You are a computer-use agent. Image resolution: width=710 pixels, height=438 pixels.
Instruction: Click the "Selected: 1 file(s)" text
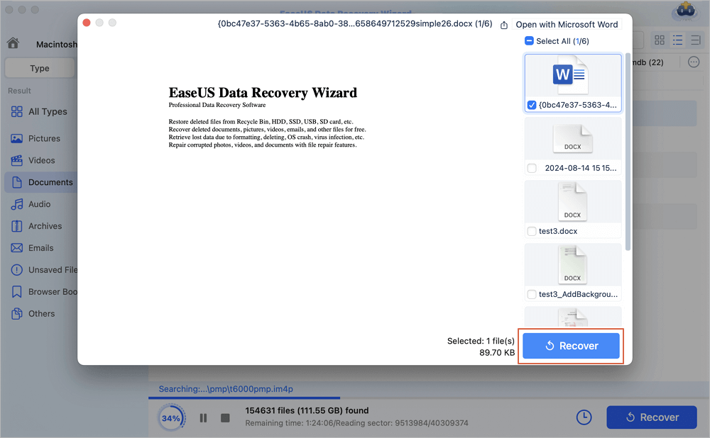click(481, 342)
